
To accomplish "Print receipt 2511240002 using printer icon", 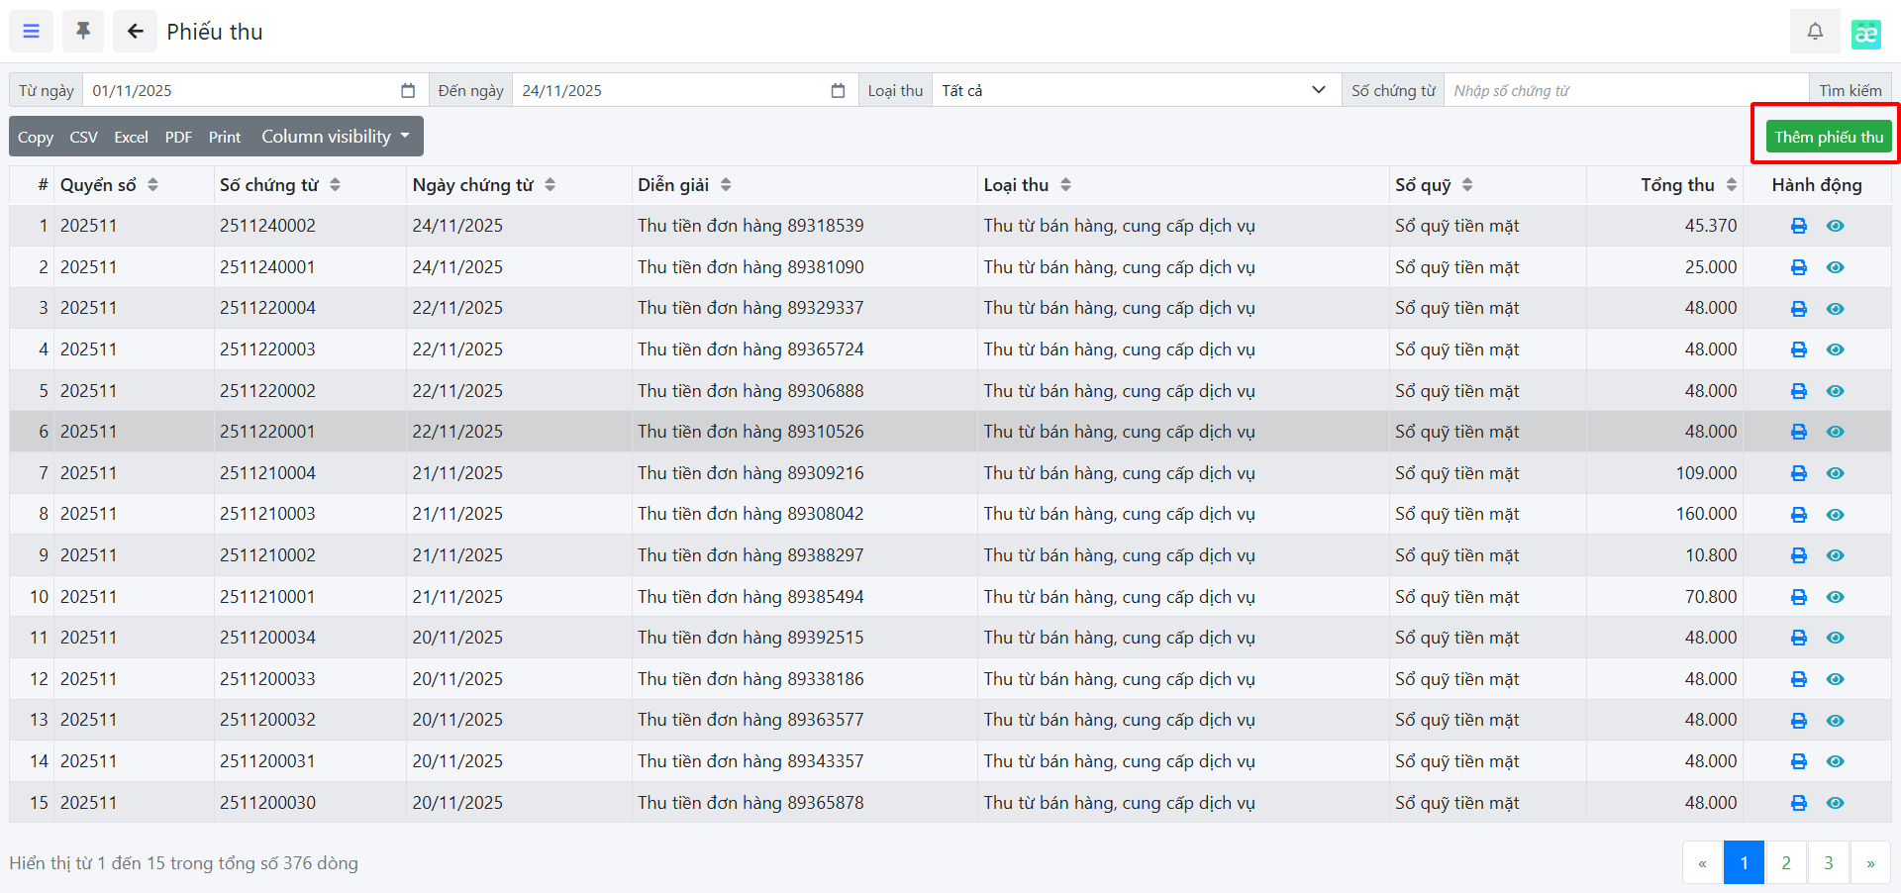I will point(1798,226).
